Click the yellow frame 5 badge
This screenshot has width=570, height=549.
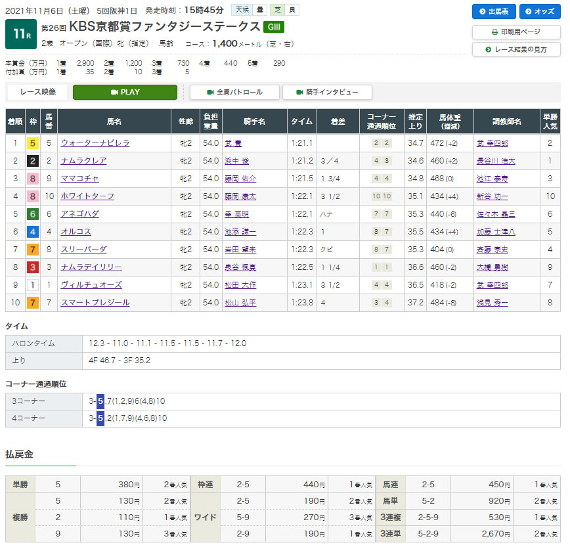click(x=31, y=143)
